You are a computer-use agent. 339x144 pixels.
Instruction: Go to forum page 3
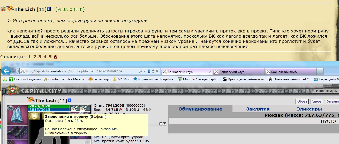[x=40, y=57]
